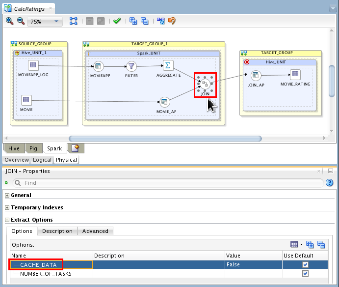
Task: Click the Description column header
Action: (159, 256)
